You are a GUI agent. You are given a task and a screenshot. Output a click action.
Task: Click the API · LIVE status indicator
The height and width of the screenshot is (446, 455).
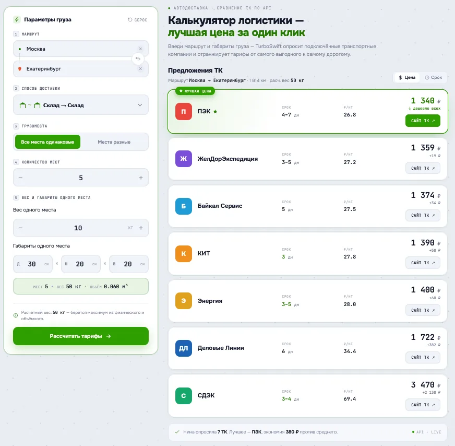click(427, 432)
